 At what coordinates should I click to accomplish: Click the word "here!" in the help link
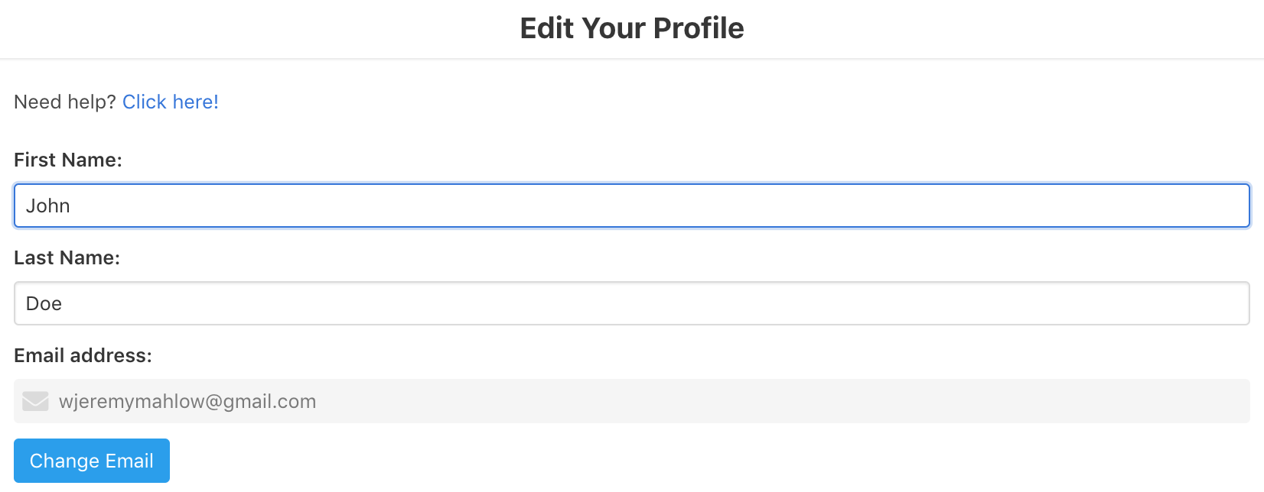click(x=196, y=102)
